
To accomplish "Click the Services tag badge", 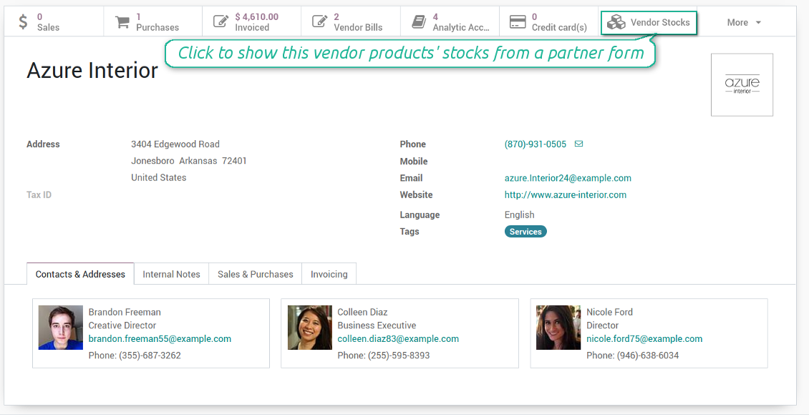I will click(525, 232).
